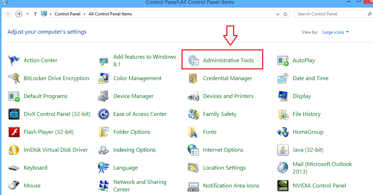Open the Credential Manager text link
This screenshot has height=195, width=373.
(x=227, y=78)
